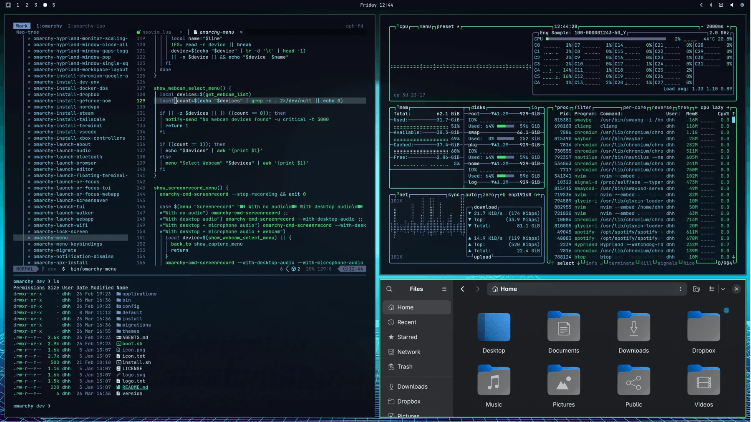Screen dimensions: 751x422
Task: Click README.md in the ls output
Action: click(135, 387)
